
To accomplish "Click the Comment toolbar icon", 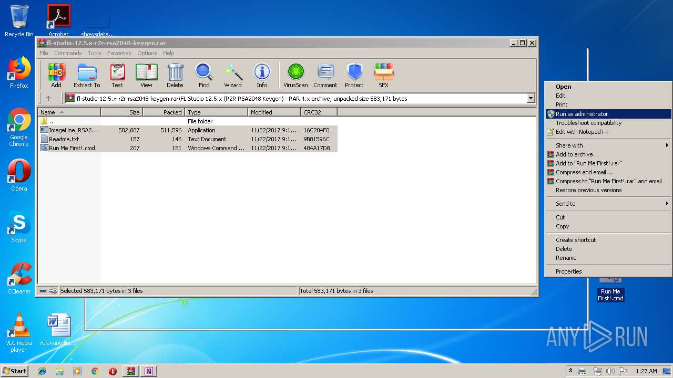I will point(325,76).
